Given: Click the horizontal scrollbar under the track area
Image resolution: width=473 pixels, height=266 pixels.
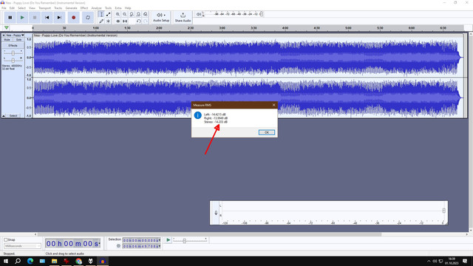Looking at the screenshot, I should point(208,234).
